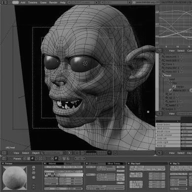Click the IPO editor window type icon

tap(159, 51)
